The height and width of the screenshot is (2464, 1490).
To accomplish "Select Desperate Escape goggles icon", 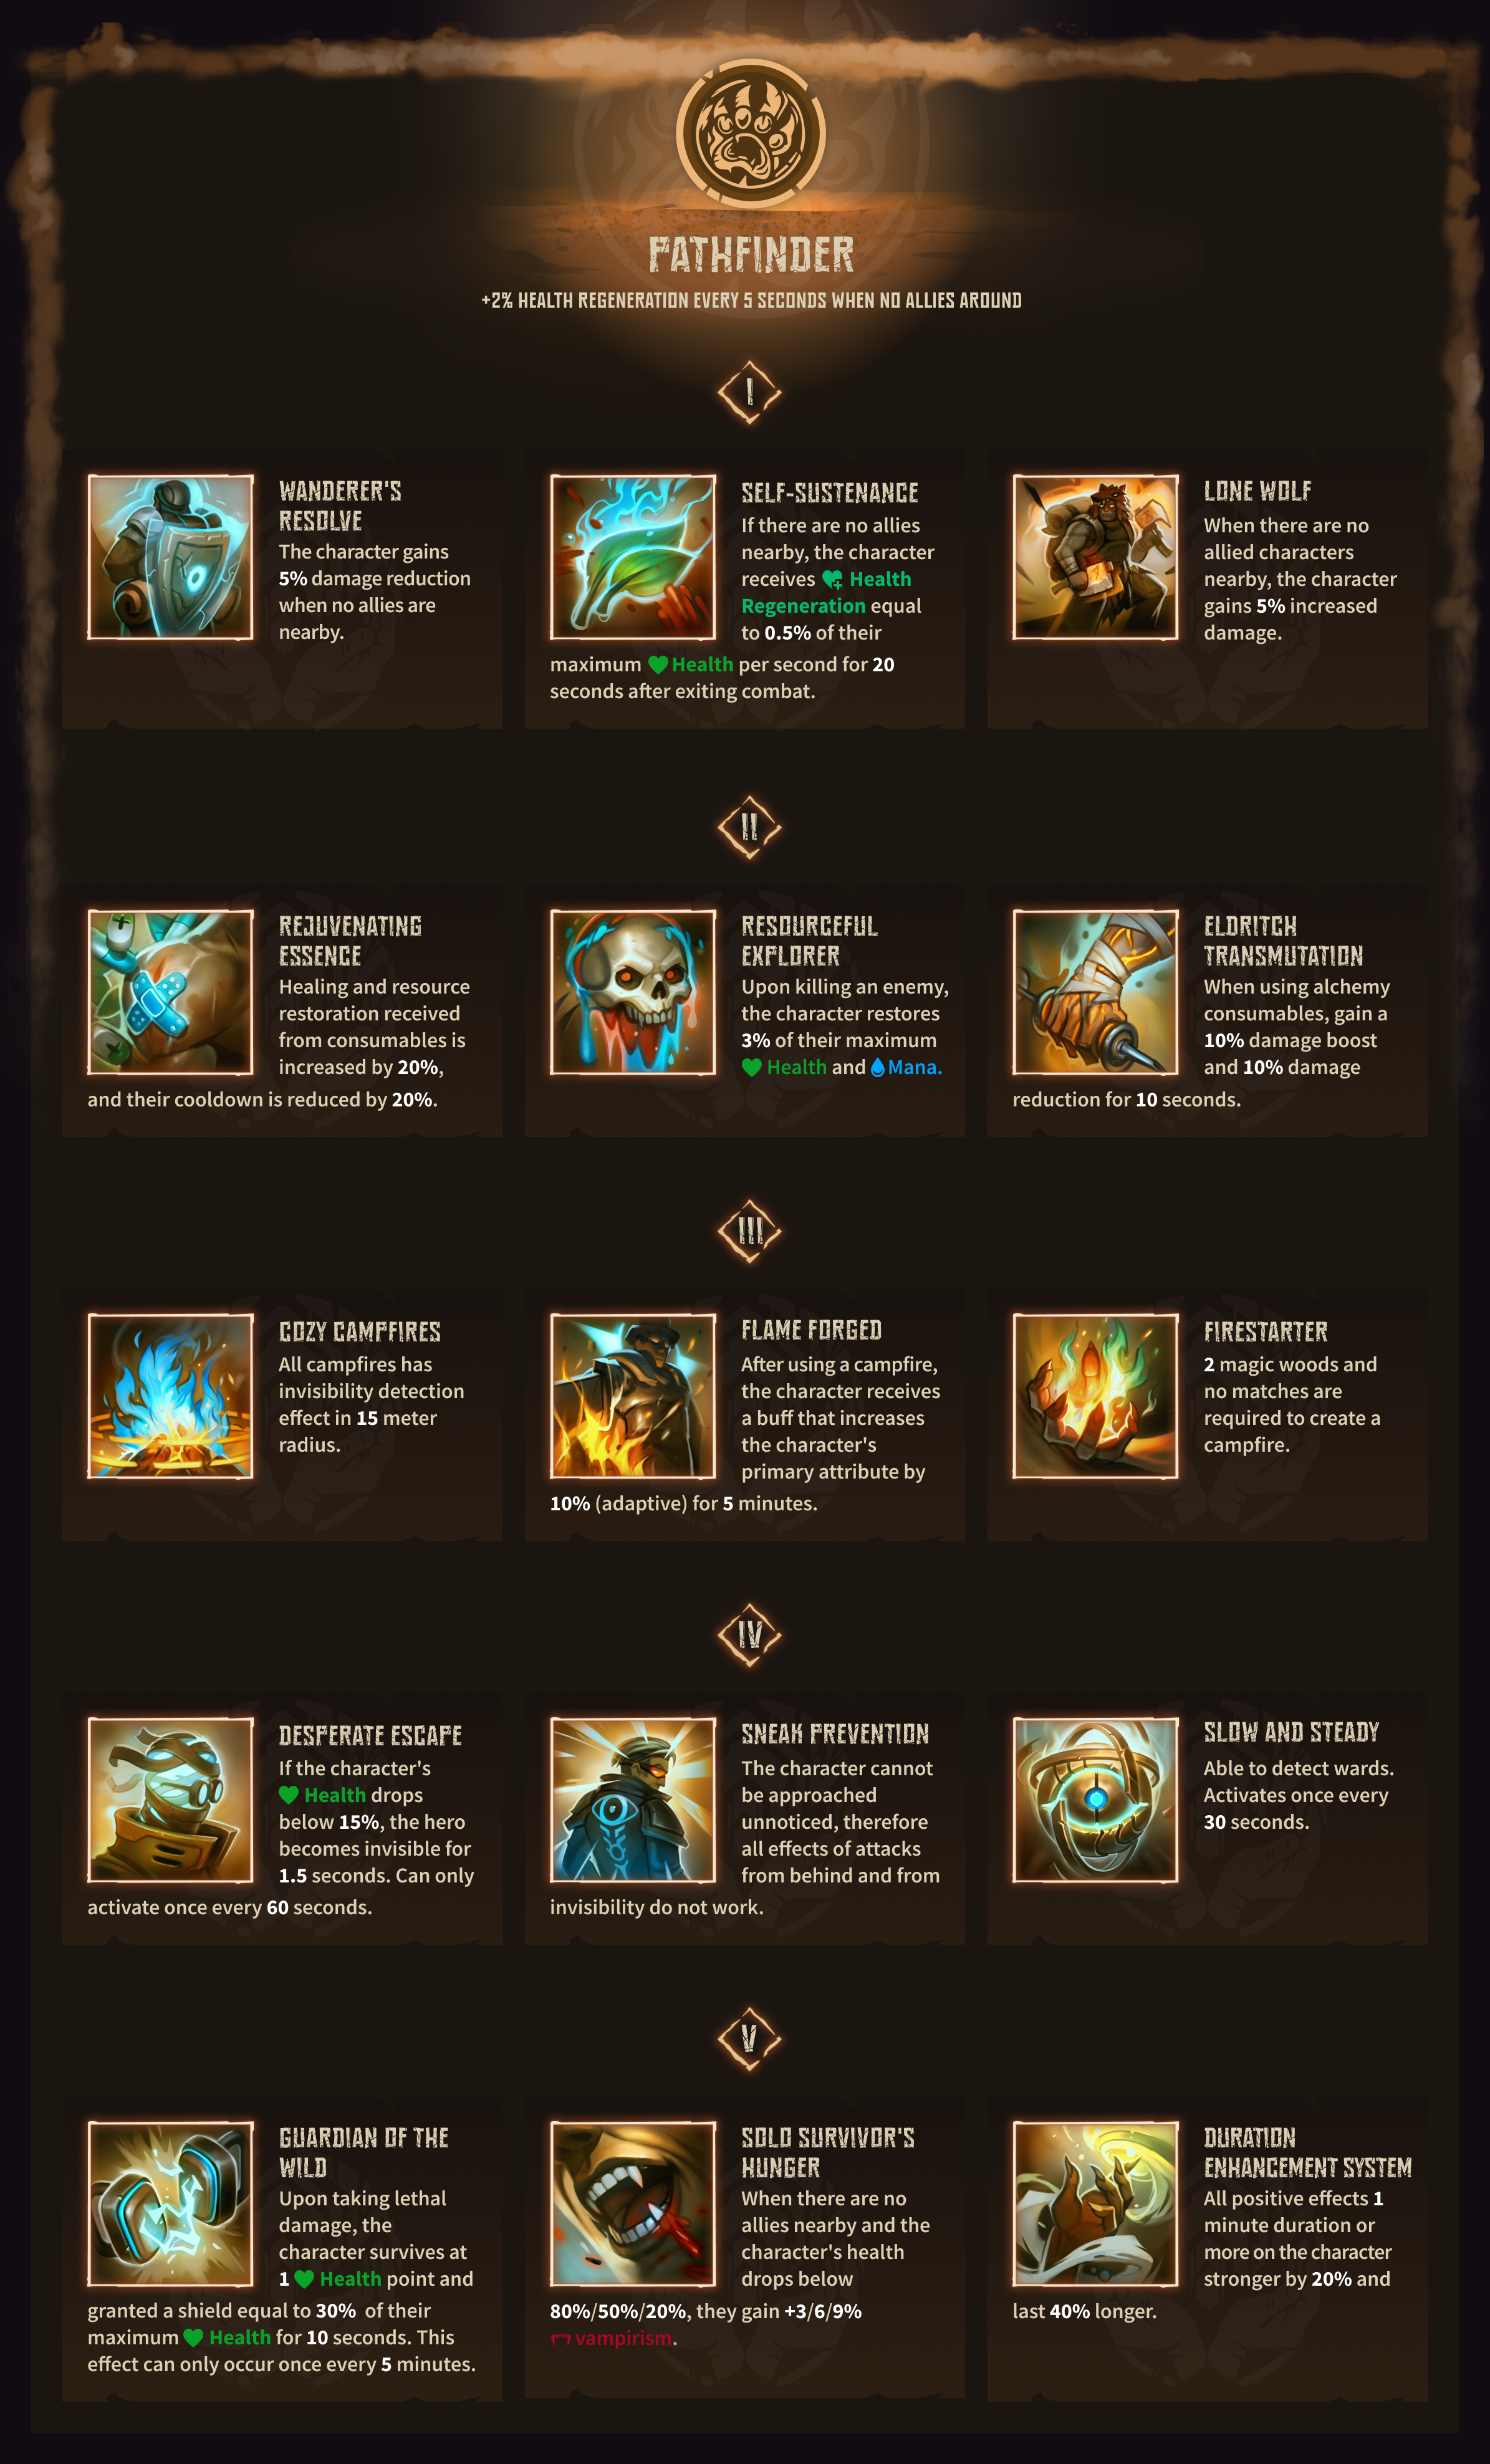I will click(170, 1800).
